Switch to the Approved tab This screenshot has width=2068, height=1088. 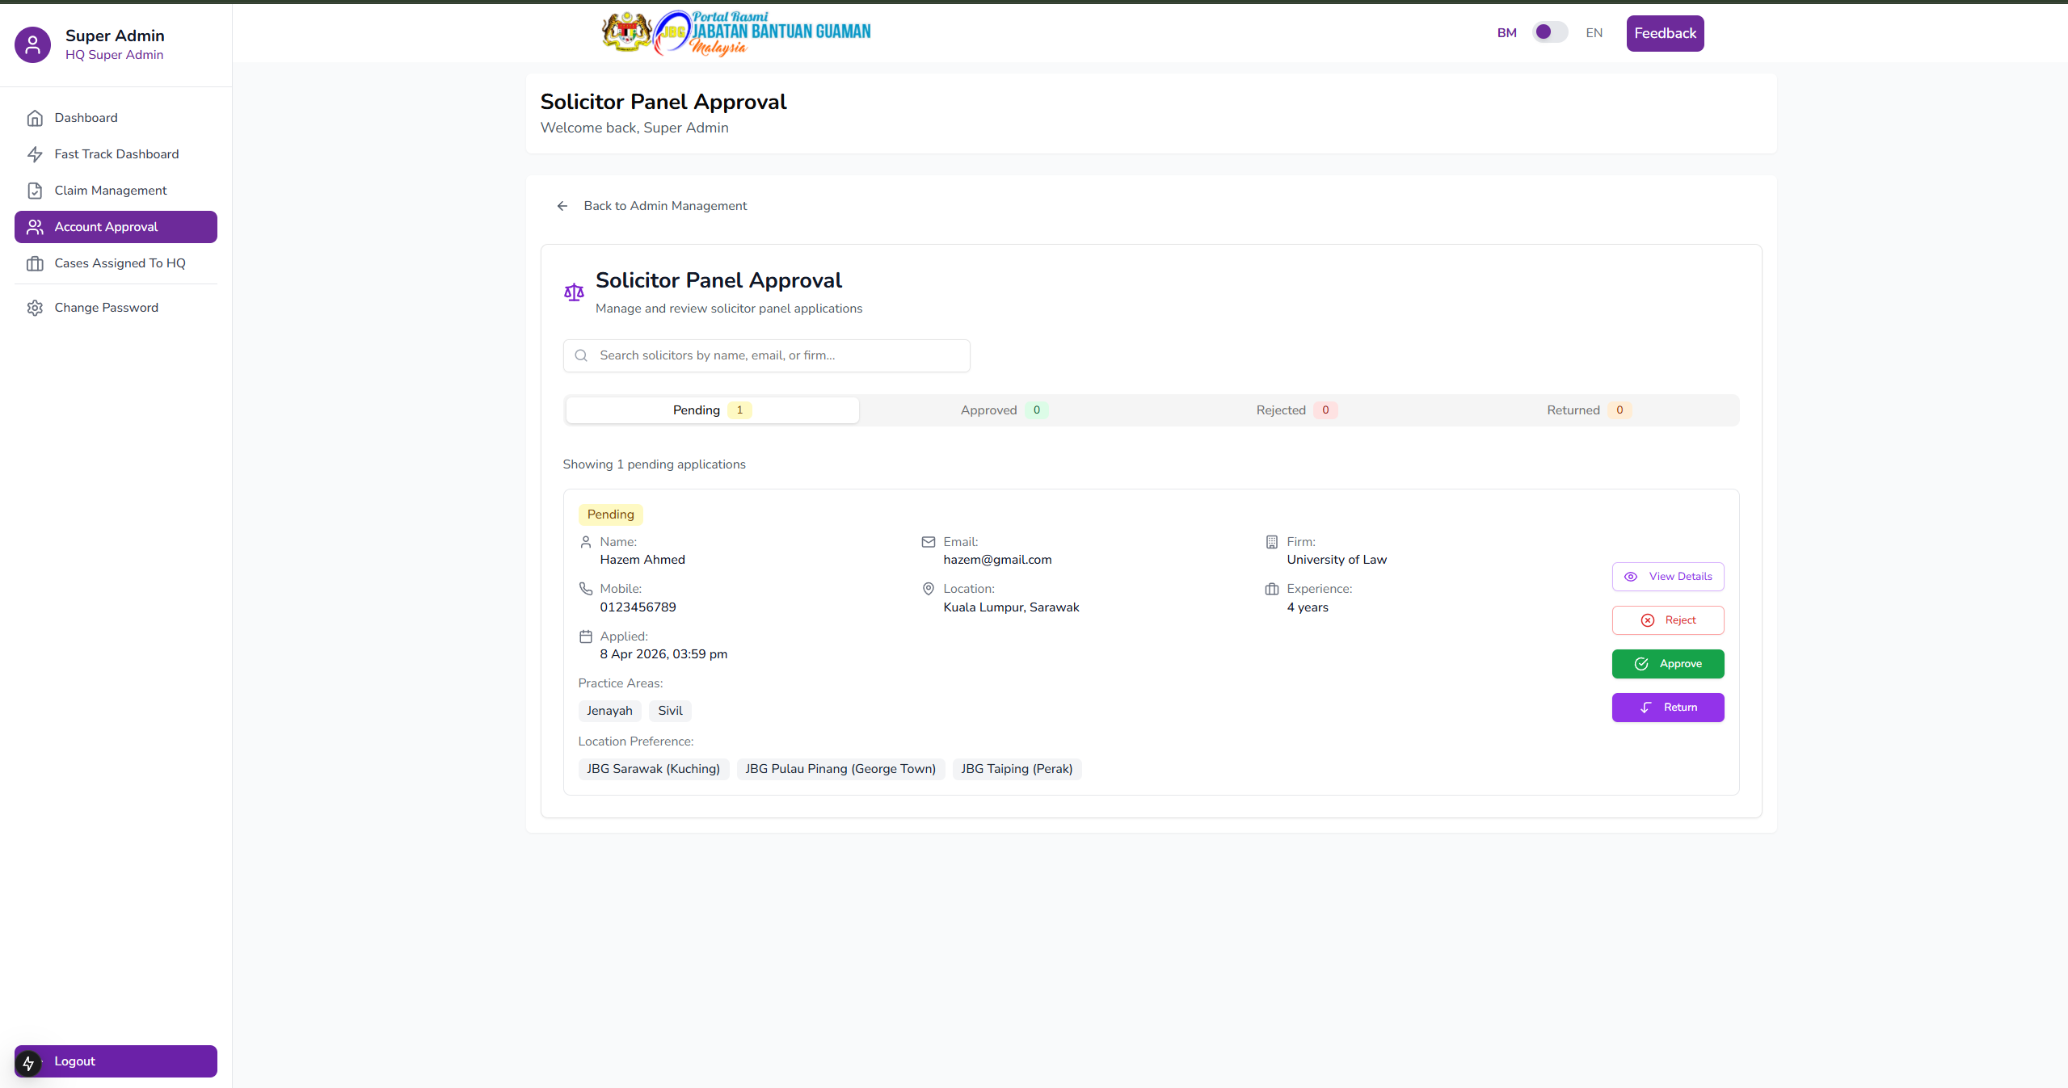pyautogui.click(x=1004, y=410)
